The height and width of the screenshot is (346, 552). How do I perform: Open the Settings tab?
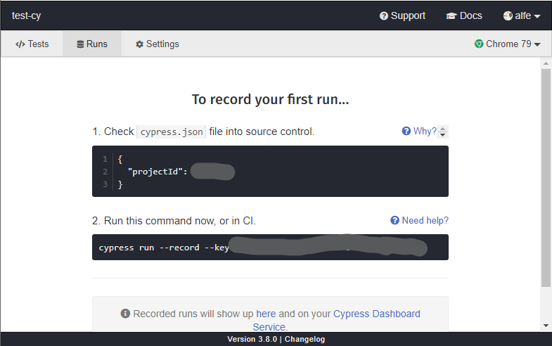pyautogui.click(x=158, y=44)
